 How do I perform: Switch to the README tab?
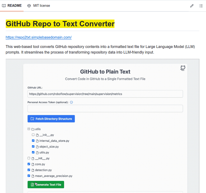[x=12, y=6]
